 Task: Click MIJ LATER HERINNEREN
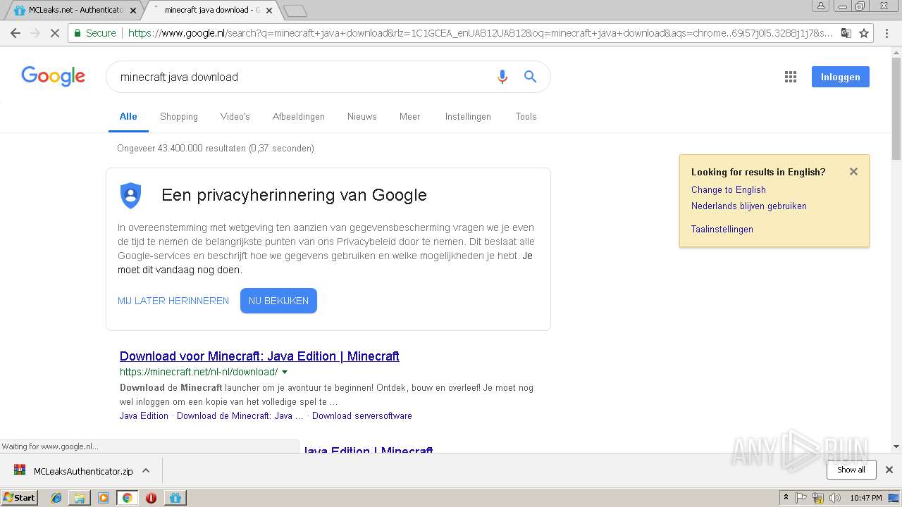click(x=173, y=301)
